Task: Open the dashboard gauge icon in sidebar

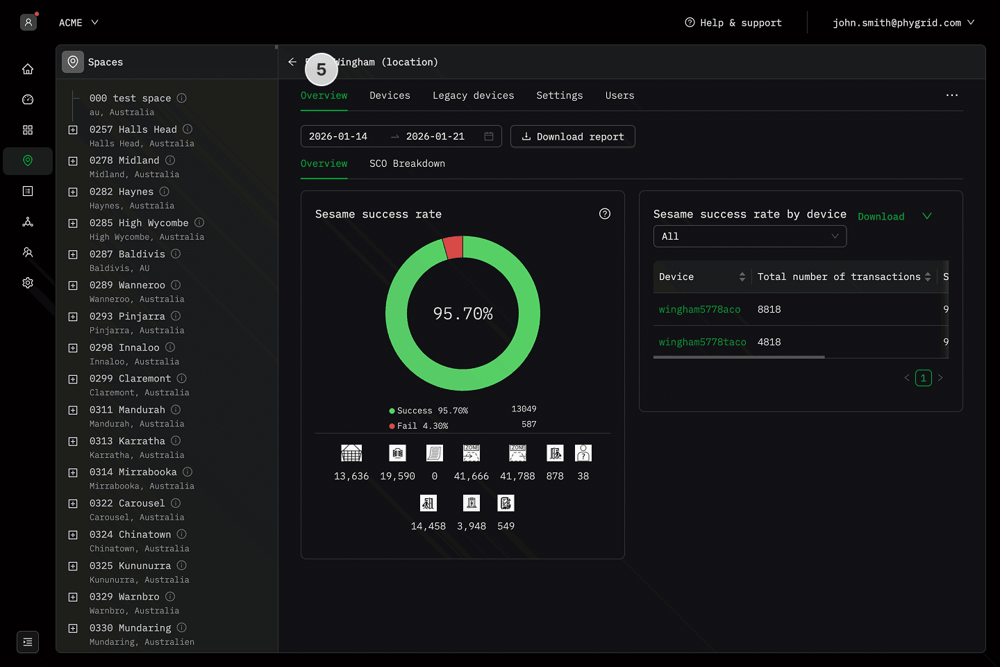Action: (x=28, y=99)
